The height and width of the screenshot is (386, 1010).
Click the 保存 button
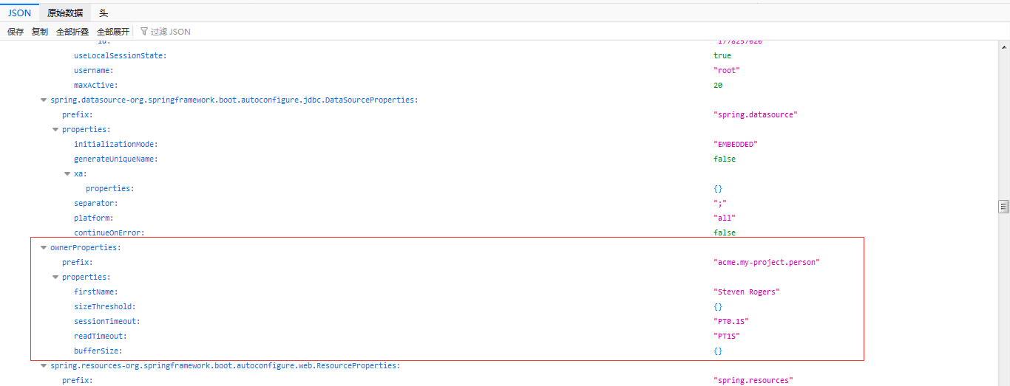click(16, 32)
